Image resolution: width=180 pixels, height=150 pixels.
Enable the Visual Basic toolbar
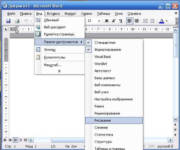pos(114,57)
